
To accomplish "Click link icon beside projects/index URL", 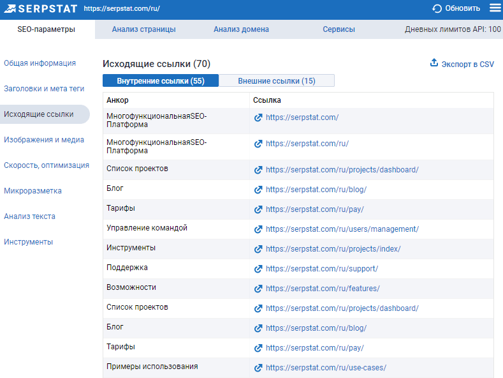I will [258, 249].
